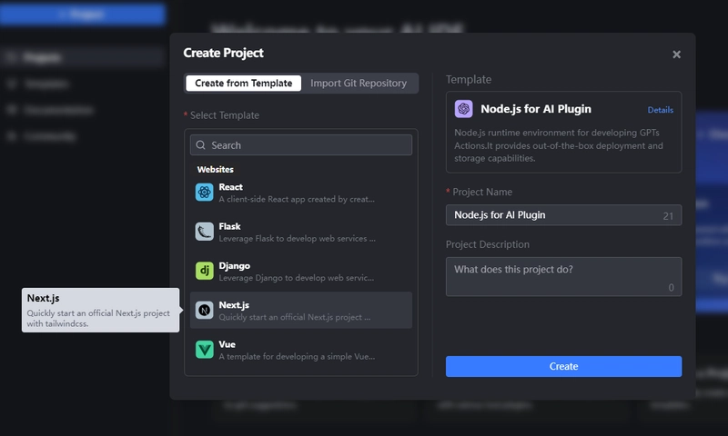The image size is (728, 436).
Task: Click the Websites category heading
Action: (216, 170)
